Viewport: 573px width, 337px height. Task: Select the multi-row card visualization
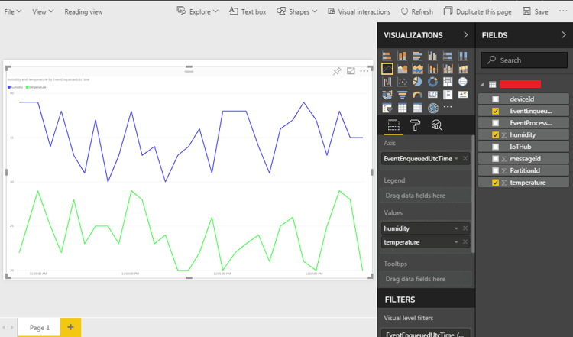[448, 95]
